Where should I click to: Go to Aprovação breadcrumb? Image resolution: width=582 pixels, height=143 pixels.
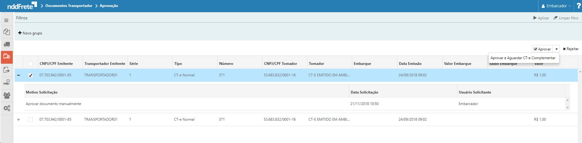109,6
